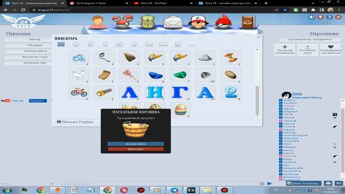Image resolution: width=345 pixels, height=194 pixels.
Task: Click the trainer face with cap icon
Action: pos(198,22)
